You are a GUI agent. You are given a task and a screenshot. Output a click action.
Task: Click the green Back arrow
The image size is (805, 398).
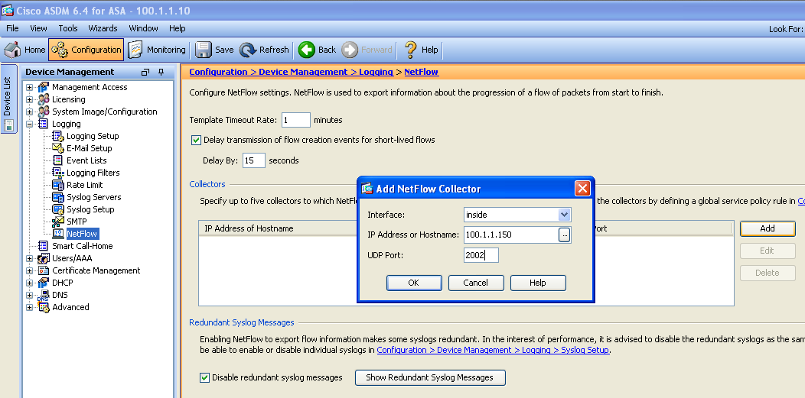pyautogui.click(x=307, y=50)
